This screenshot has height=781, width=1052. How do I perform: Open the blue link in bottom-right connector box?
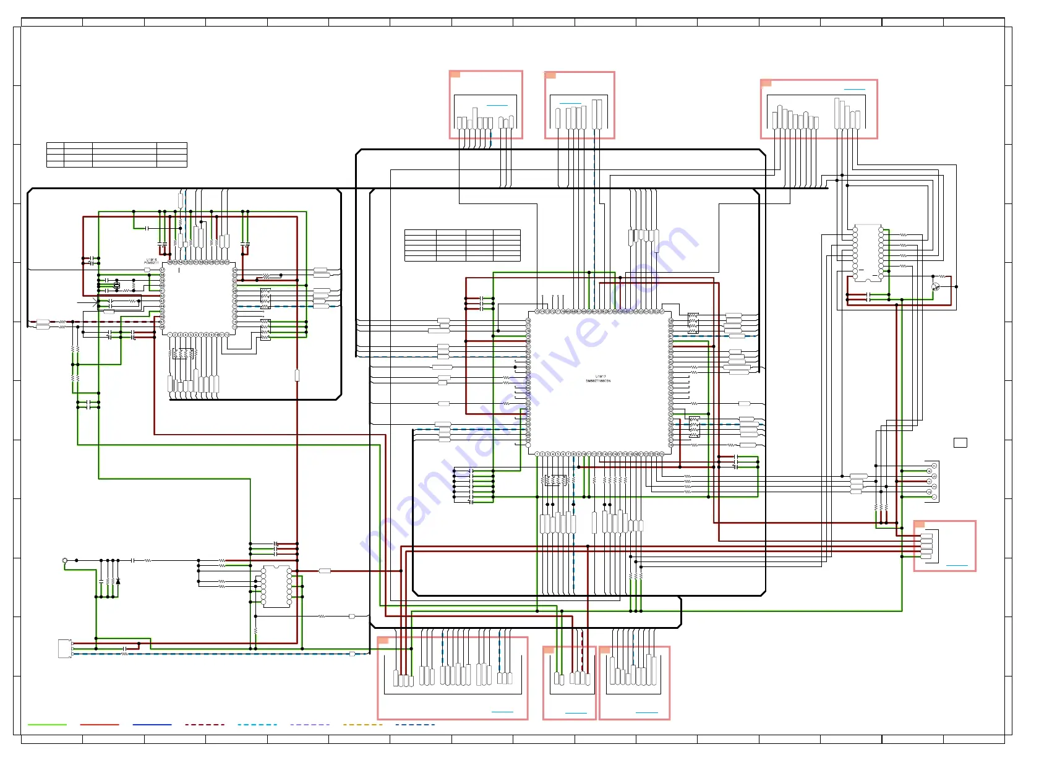tap(647, 712)
